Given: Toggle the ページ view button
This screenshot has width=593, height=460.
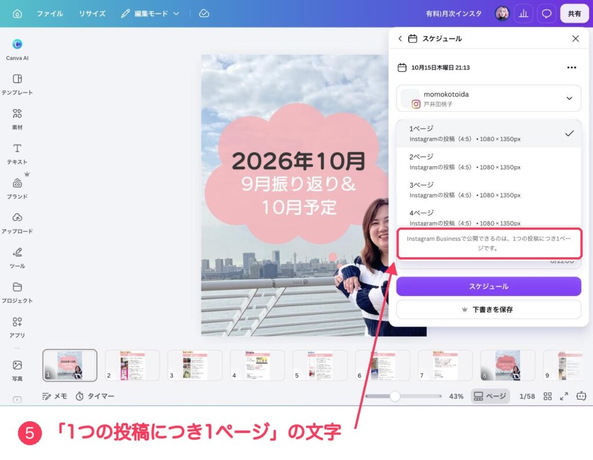Looking at the screenshot, I should tap(490, 396).
